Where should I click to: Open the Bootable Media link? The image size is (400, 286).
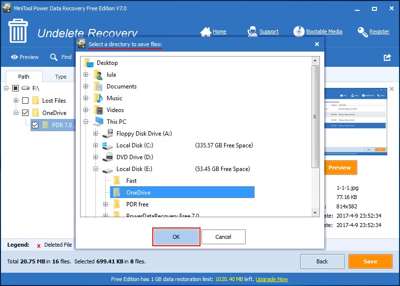click(x=324, y=31)
